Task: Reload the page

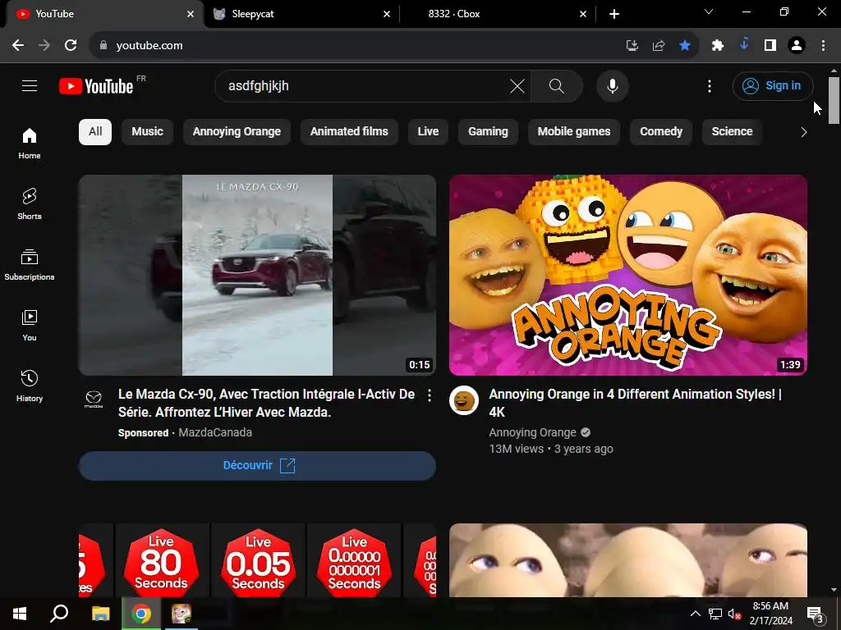Action: coord(71,46)
